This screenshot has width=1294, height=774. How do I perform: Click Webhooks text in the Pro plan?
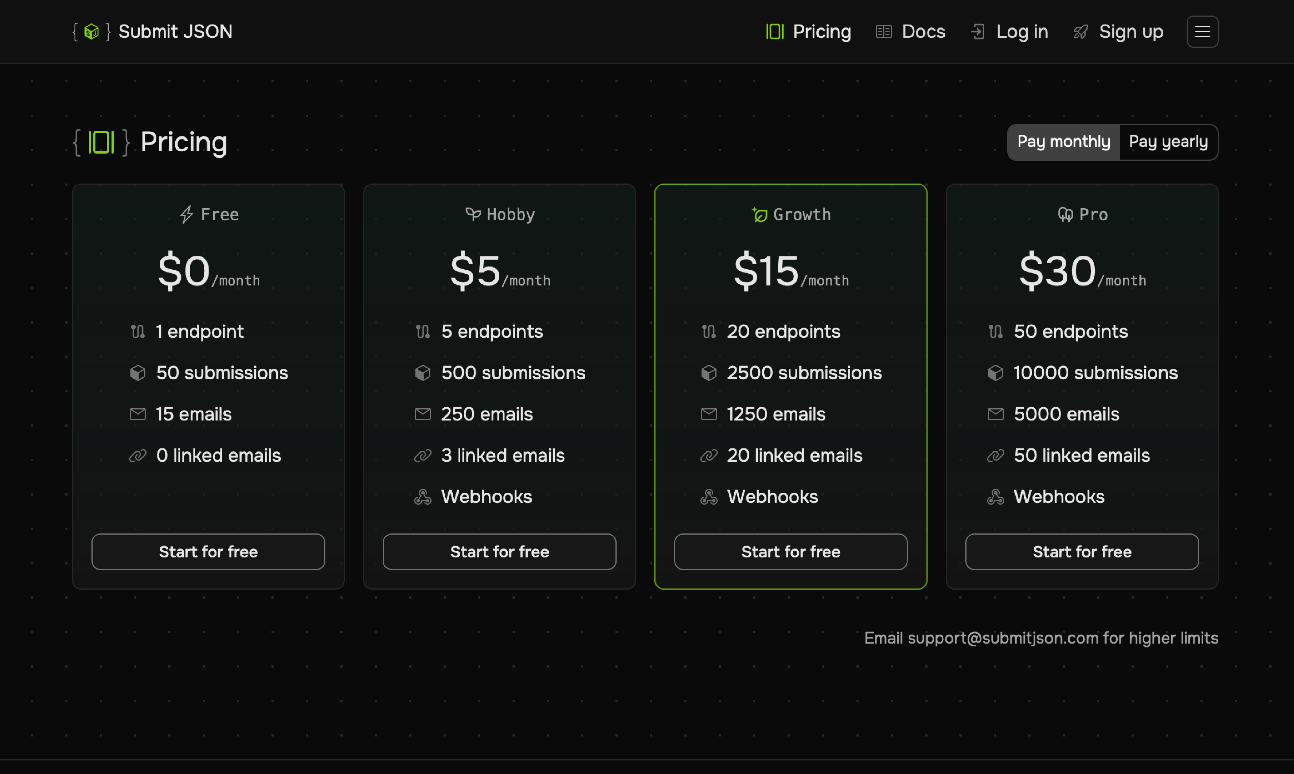click(1059, 497)
